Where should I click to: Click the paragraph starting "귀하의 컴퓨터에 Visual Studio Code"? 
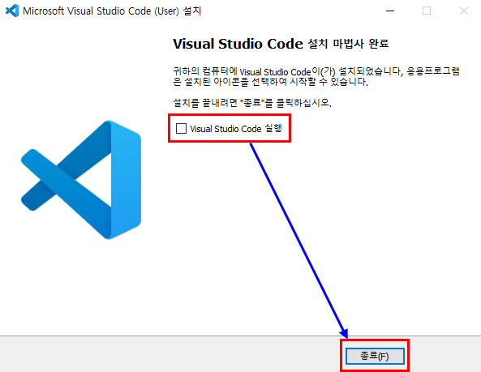316,77
